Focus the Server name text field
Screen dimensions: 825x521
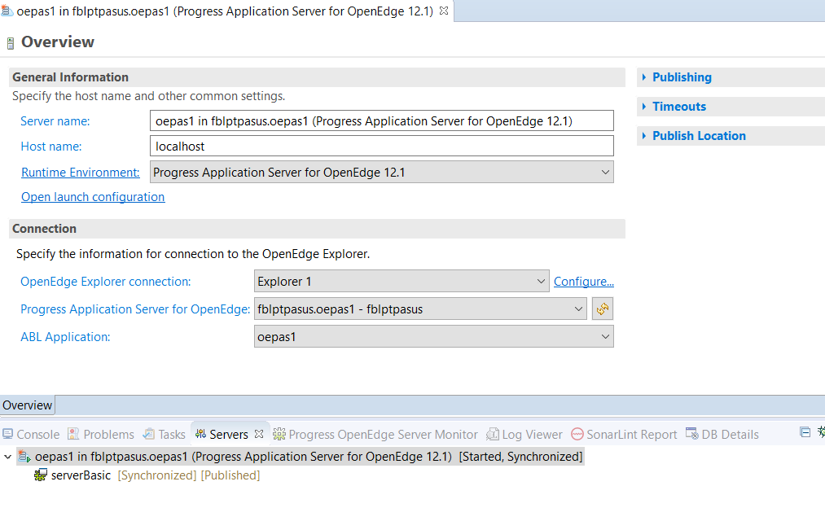(381, 121)
